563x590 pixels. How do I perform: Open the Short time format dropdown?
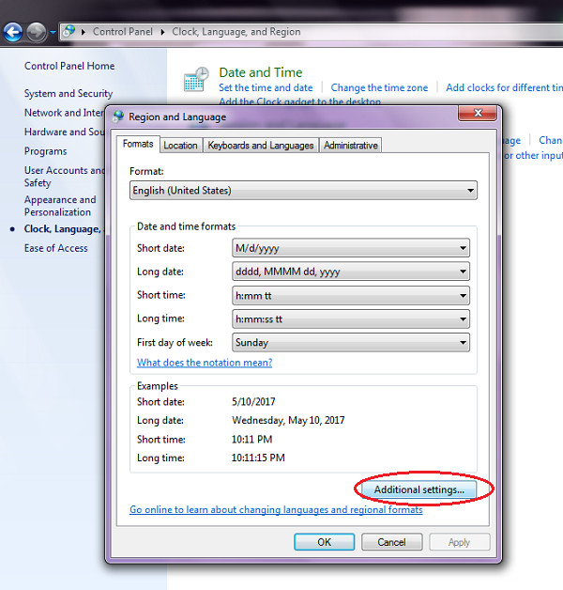pyautogui.click(x=351, y=296)
